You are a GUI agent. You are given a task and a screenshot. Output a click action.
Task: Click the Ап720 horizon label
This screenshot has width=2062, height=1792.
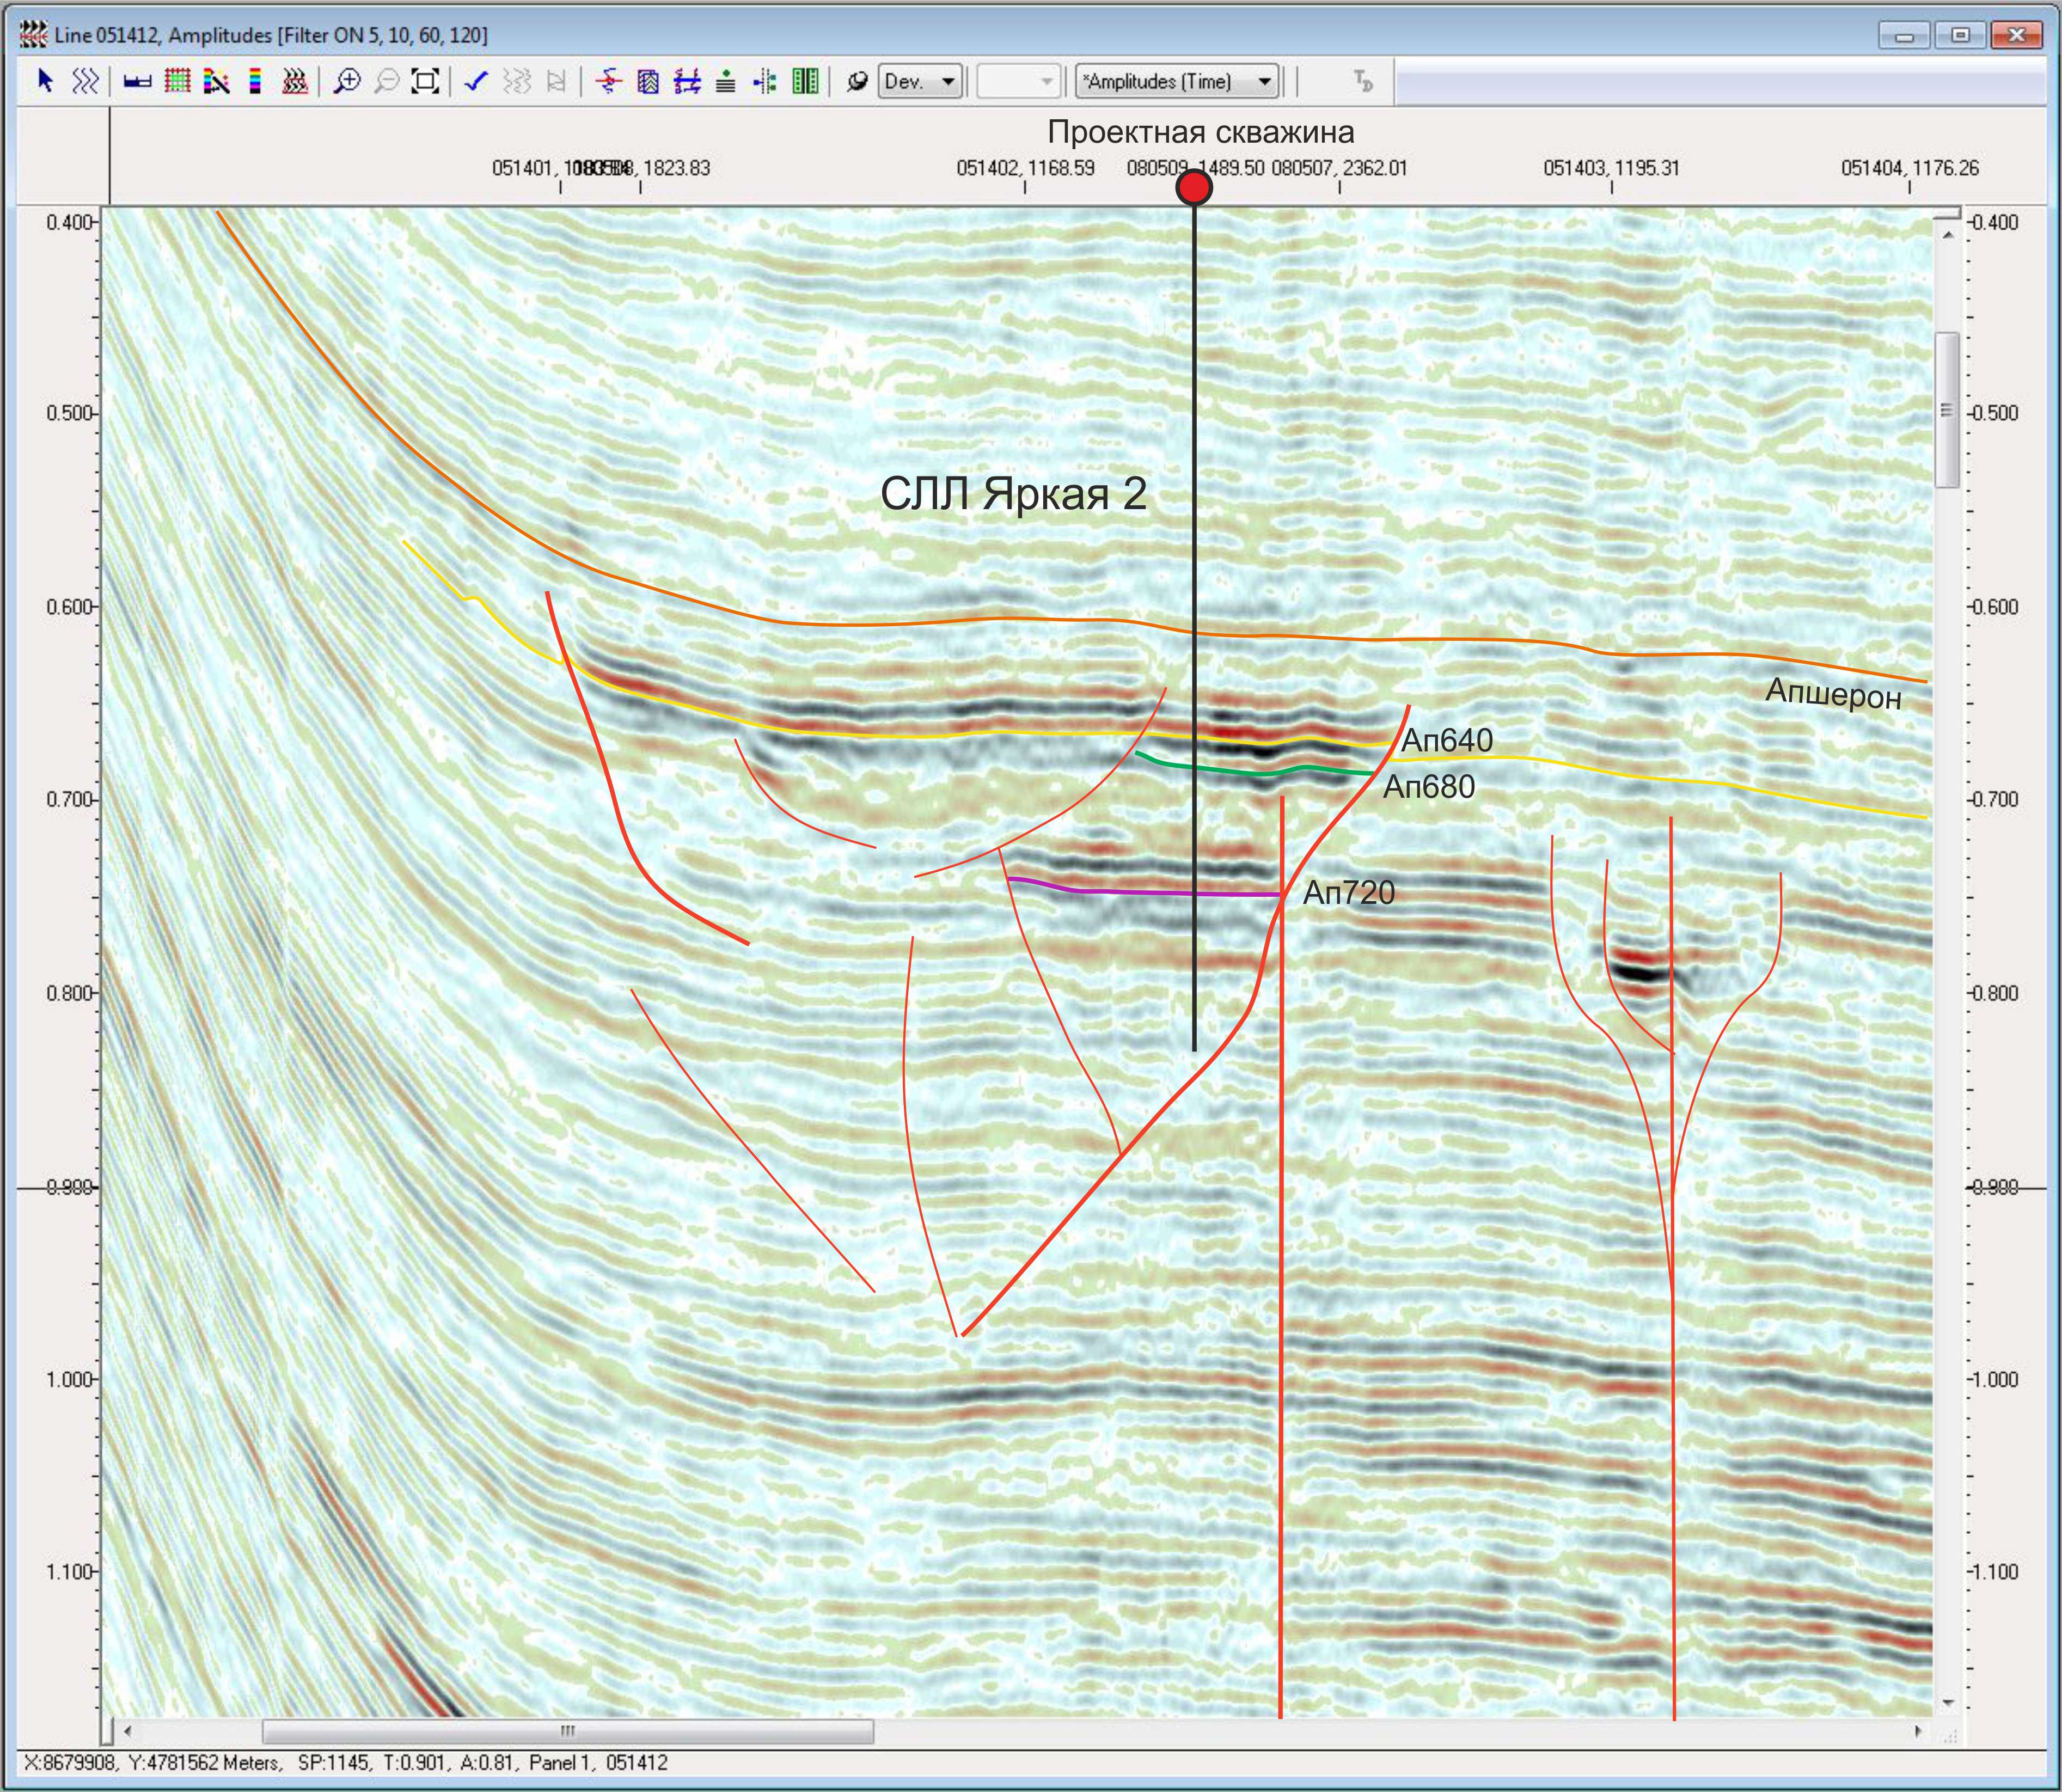[x=1348, y=892]
